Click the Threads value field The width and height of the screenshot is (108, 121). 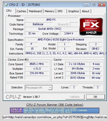tap(98, 87)
